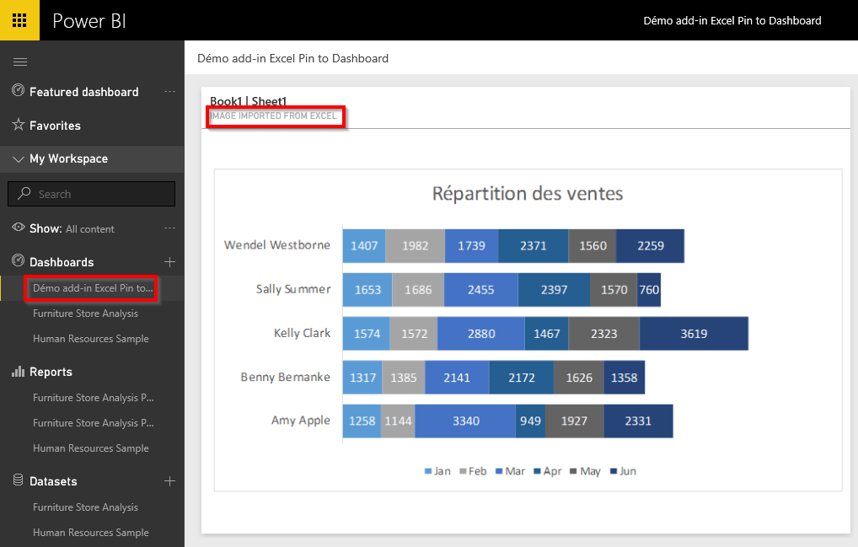Click the Jan legend color swatch
This screenshot has height=547, width=858.
pyautogui.click(x=428, y=471)
